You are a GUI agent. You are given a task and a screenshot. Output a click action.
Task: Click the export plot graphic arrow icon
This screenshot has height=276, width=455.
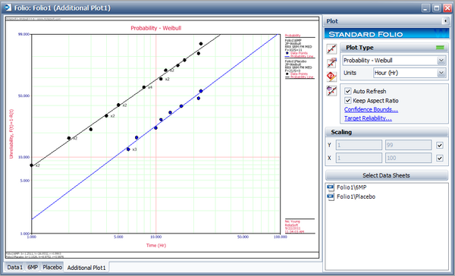[331, 91]
